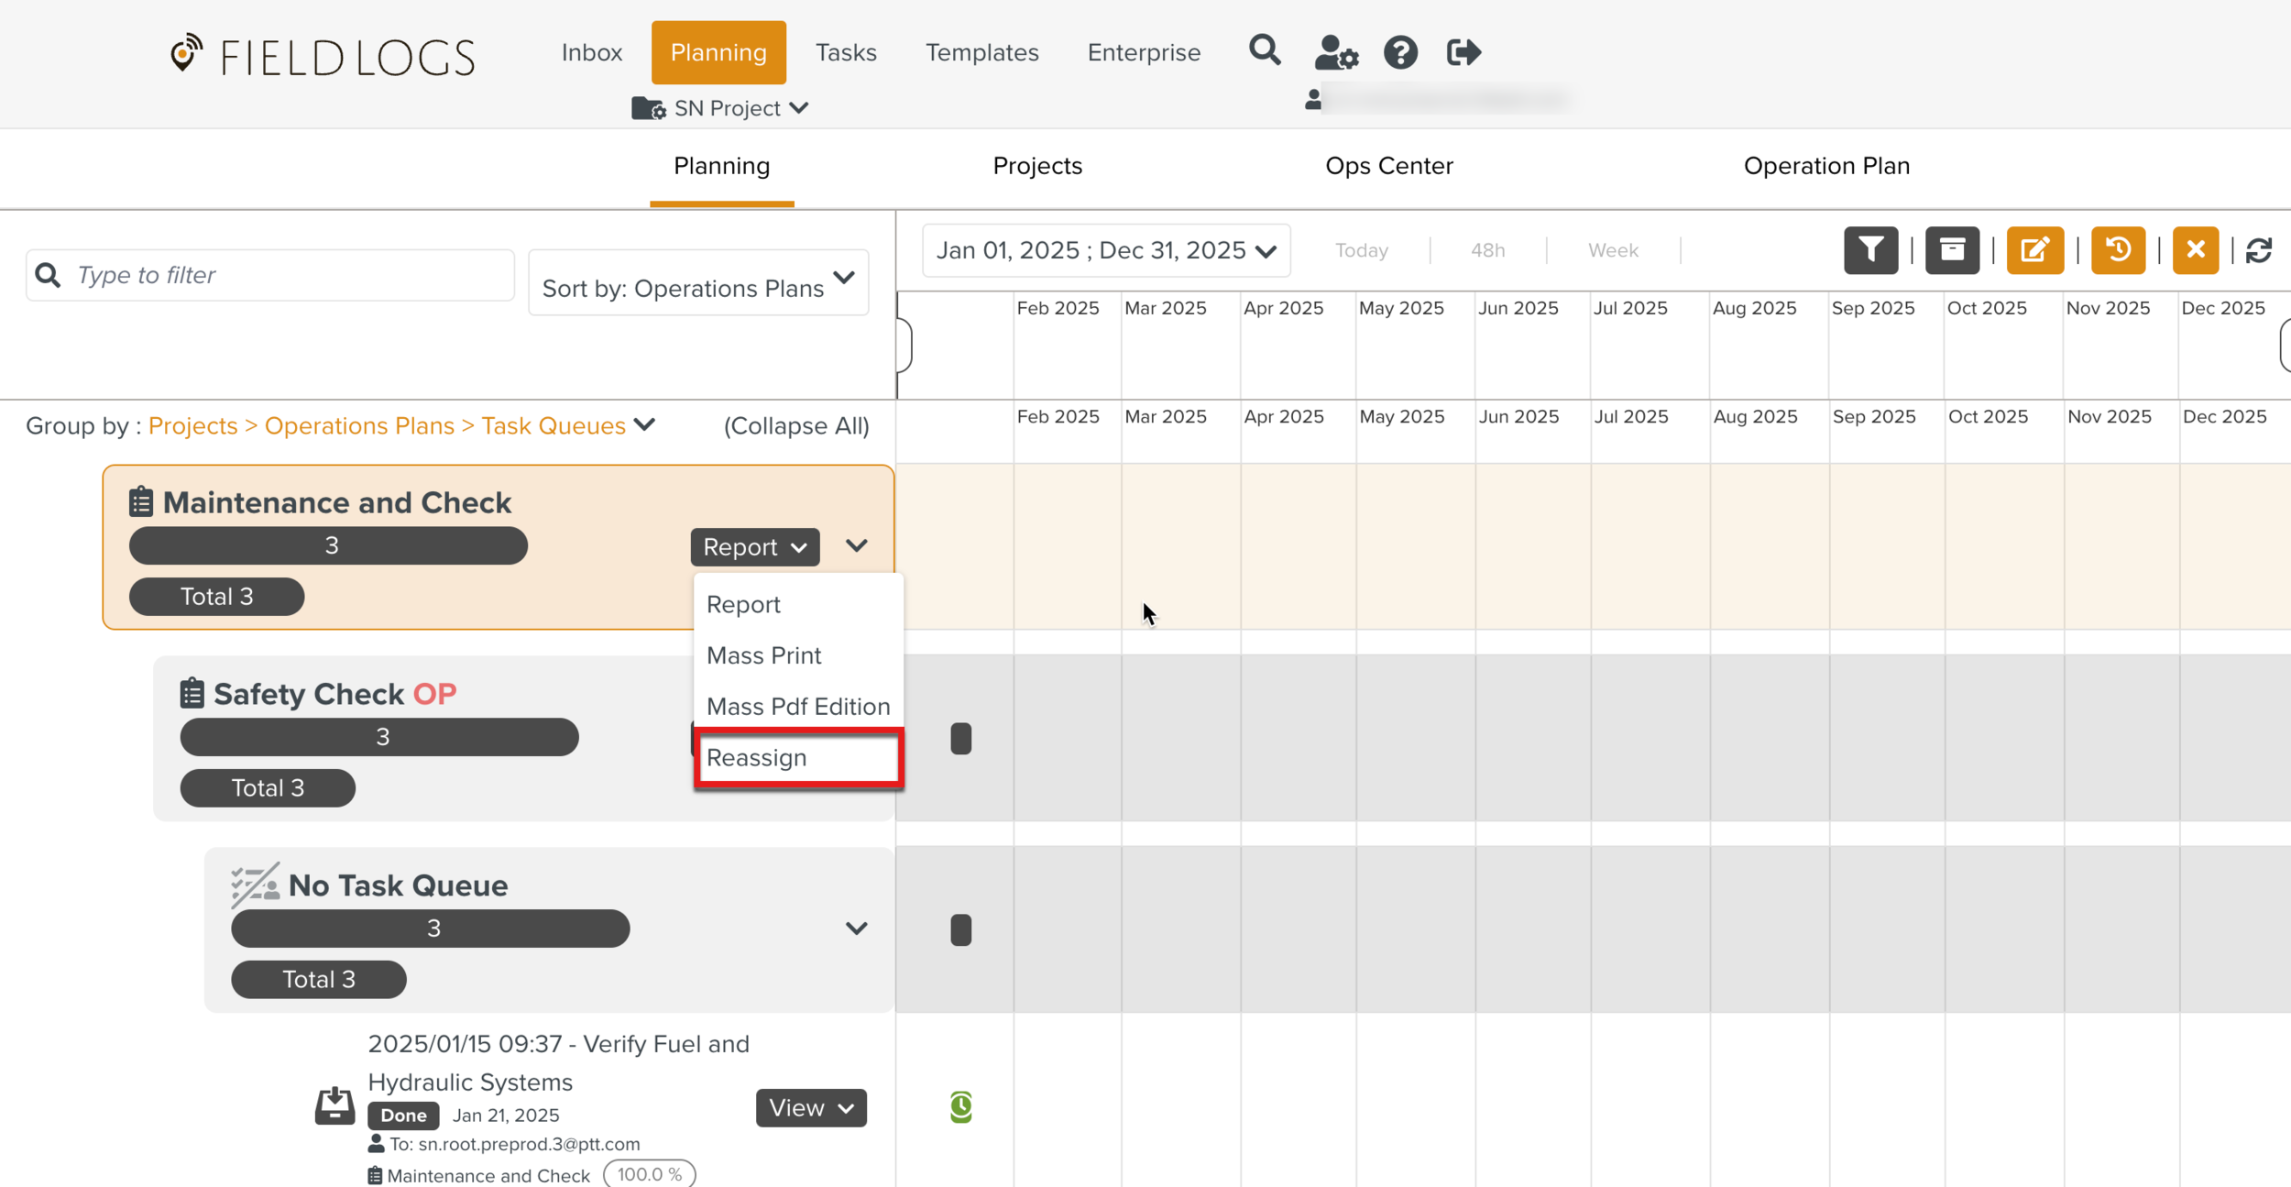
Task: Click Collapse All link
Action: coord(795,426)
